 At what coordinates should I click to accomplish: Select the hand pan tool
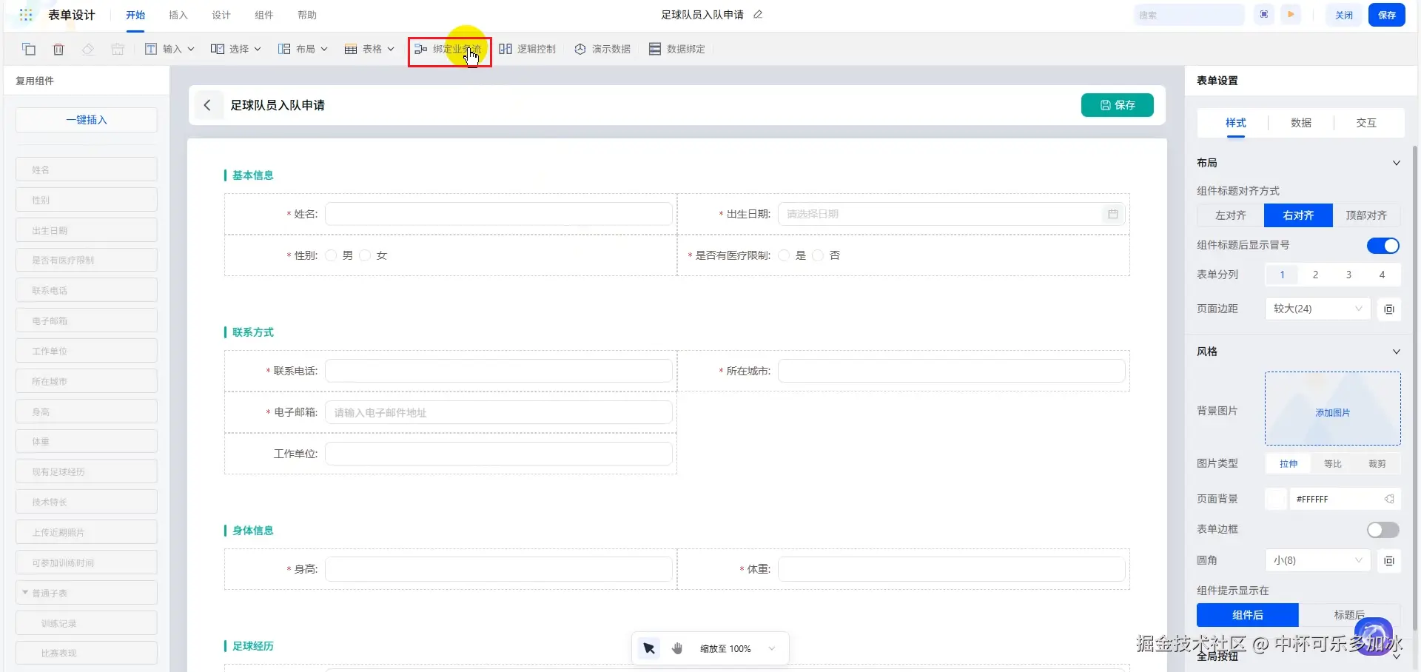coord(677,648)
